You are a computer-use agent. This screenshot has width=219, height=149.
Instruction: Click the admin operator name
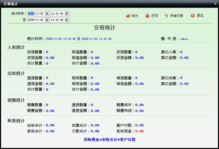(x=184, y=39)
